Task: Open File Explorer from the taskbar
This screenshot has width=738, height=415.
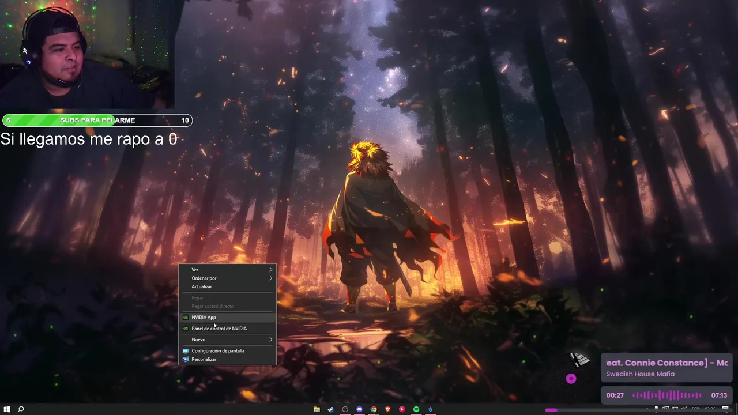Action: click(317, 409)
